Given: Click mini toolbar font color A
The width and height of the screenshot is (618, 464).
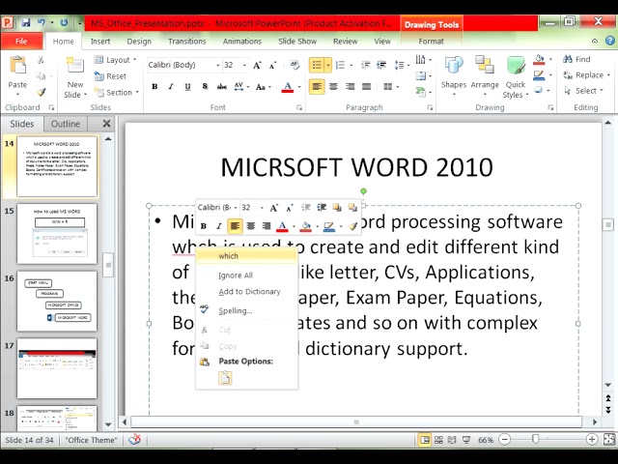Looking at the screenshot, I should (282, 226).
